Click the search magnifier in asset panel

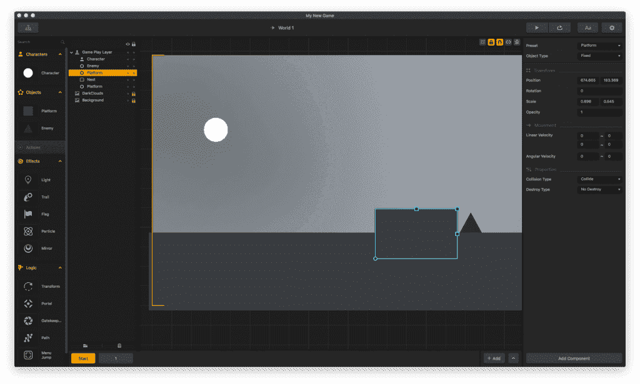(62, 42)
